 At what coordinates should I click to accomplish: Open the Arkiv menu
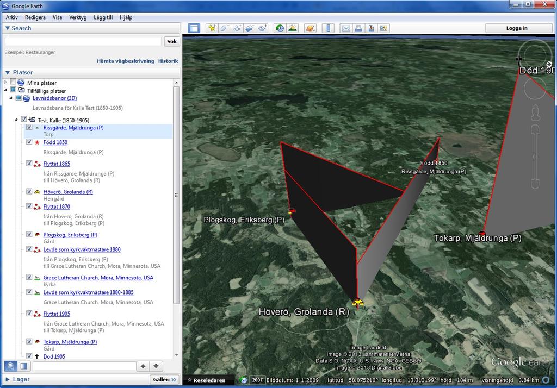coord(12,17)
